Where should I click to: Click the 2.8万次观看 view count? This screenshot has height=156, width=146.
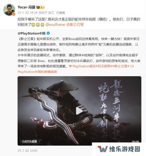(29, 141)
